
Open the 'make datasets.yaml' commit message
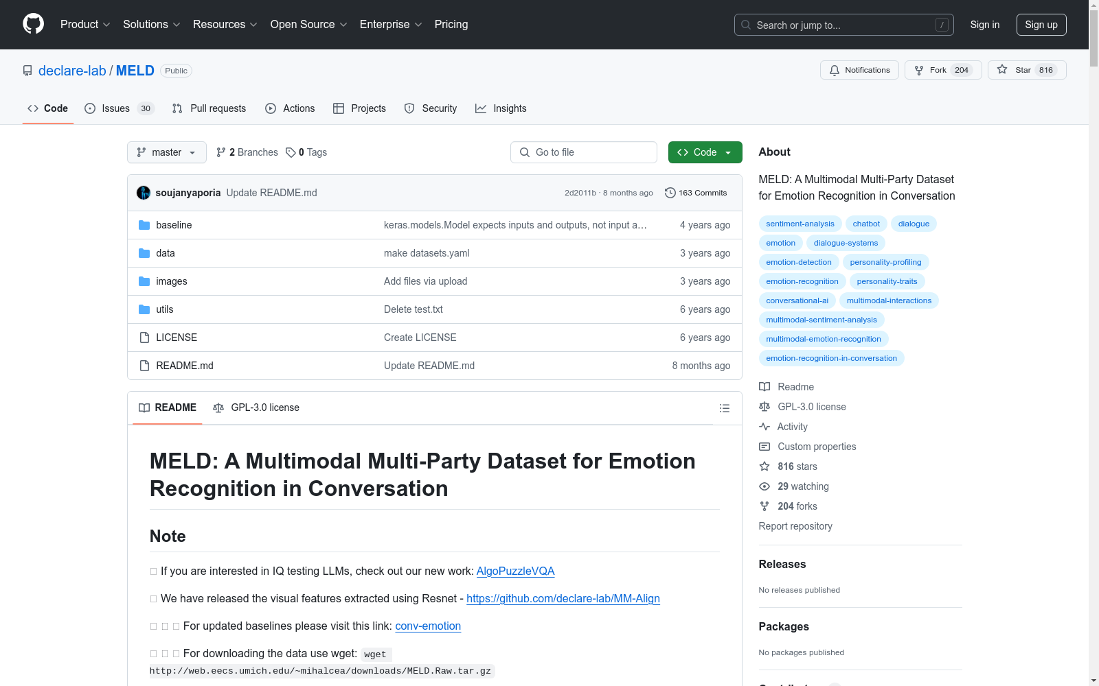427,253
